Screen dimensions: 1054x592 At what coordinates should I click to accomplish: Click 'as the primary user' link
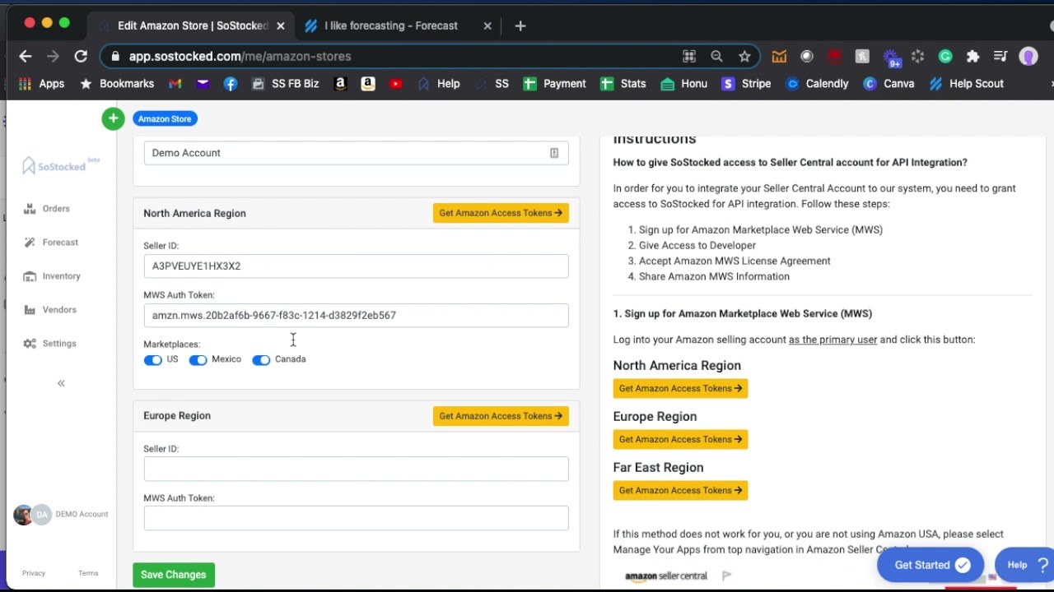[832, 340]
